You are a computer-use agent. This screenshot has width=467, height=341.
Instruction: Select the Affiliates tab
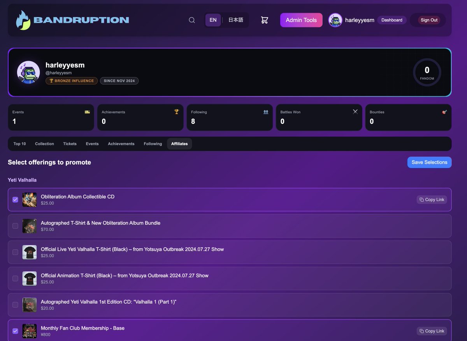tap(179, 144)
